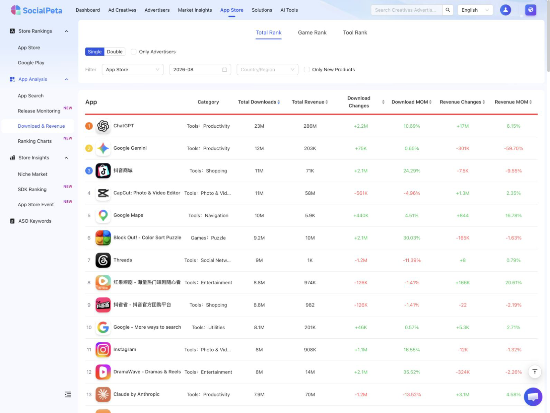Open Release Monitoring in sidebar
The width and height of the screenshot is (550, 413).
39,111
